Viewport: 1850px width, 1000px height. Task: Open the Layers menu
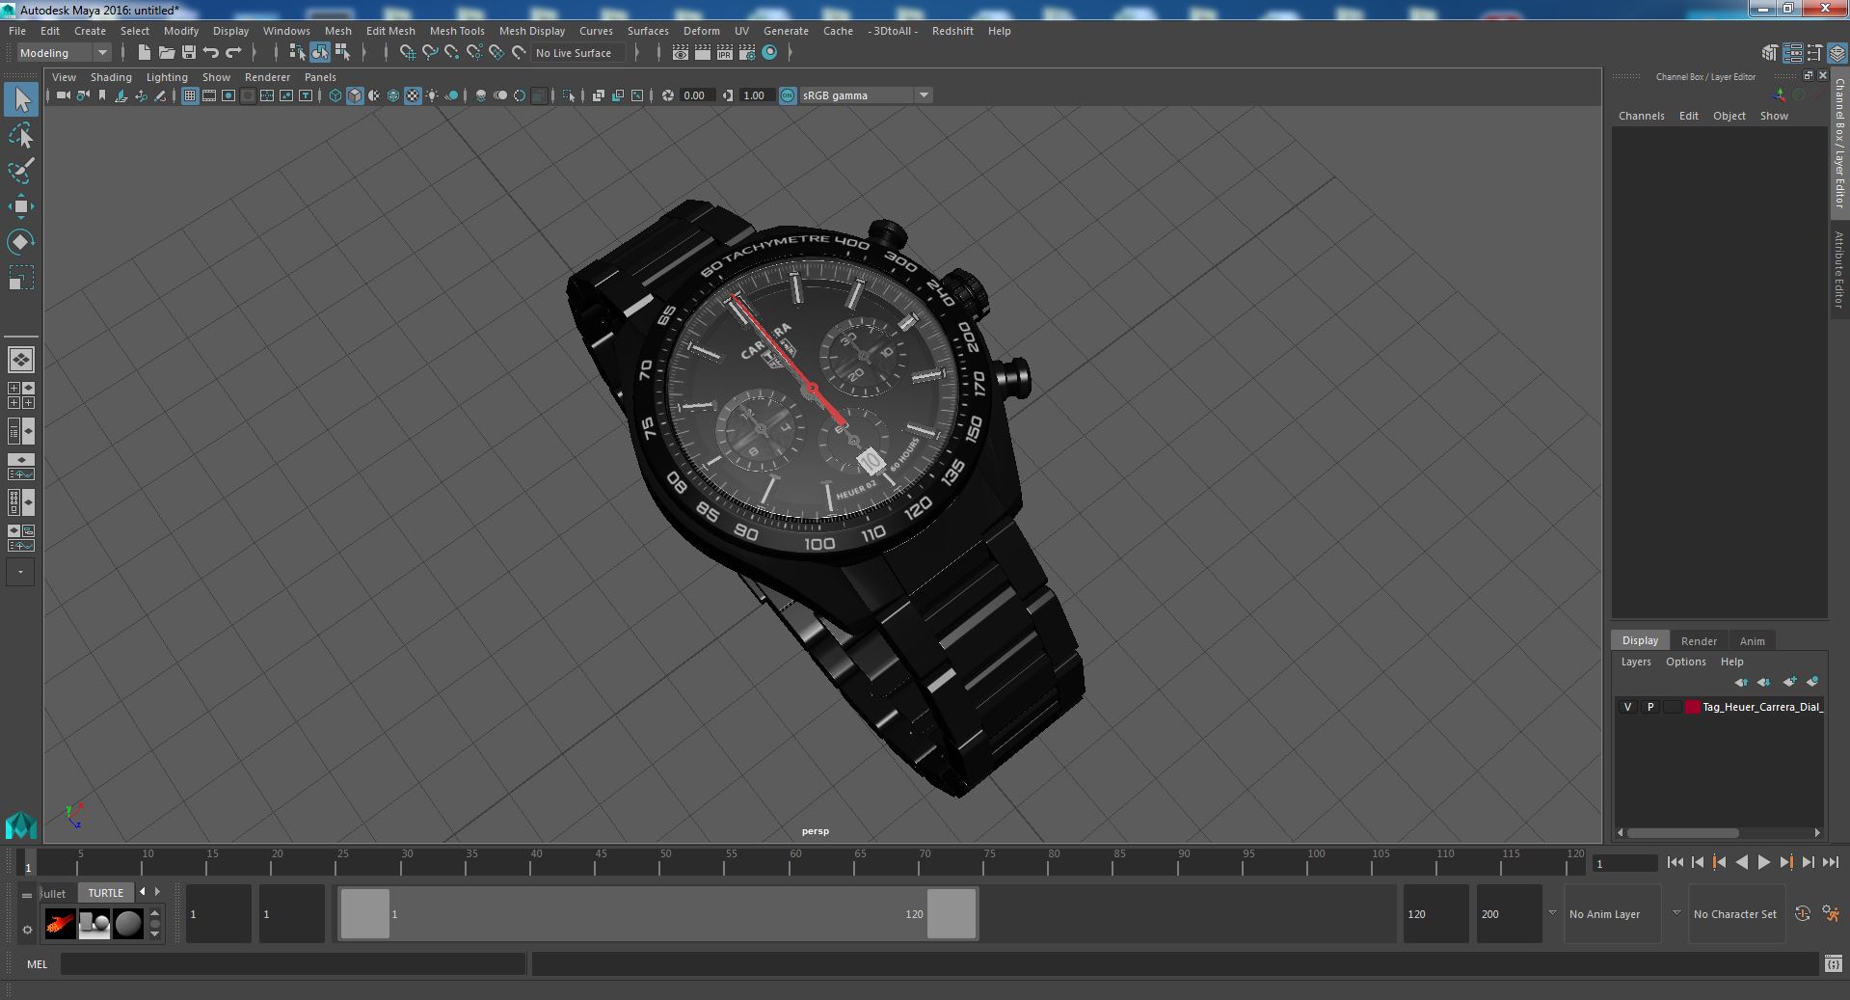(1635, 662)
